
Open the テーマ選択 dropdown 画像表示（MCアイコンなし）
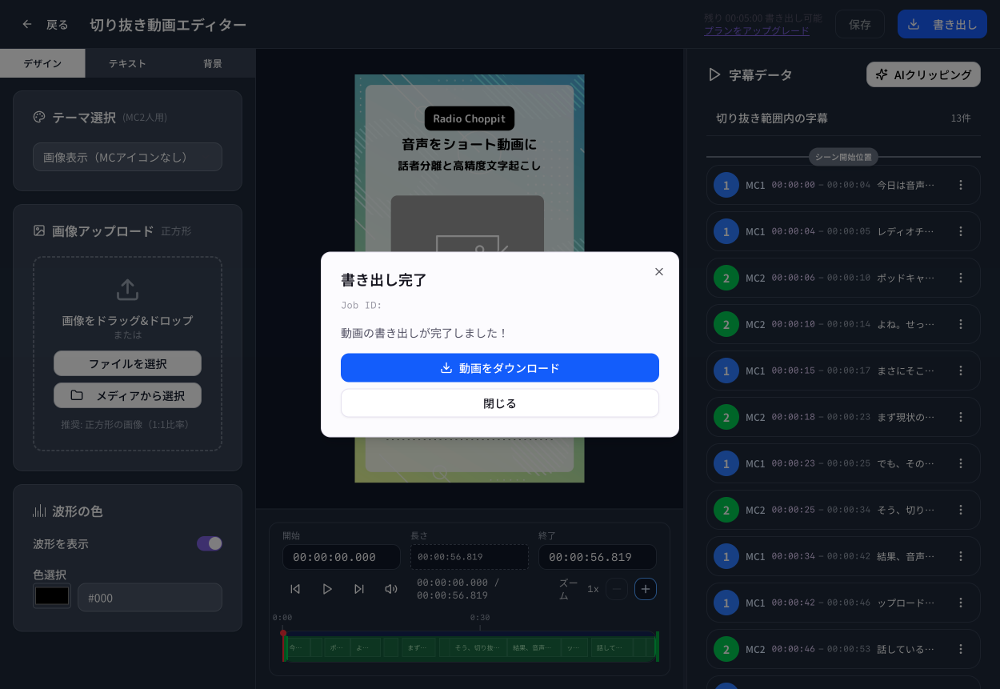pos(127,157)
